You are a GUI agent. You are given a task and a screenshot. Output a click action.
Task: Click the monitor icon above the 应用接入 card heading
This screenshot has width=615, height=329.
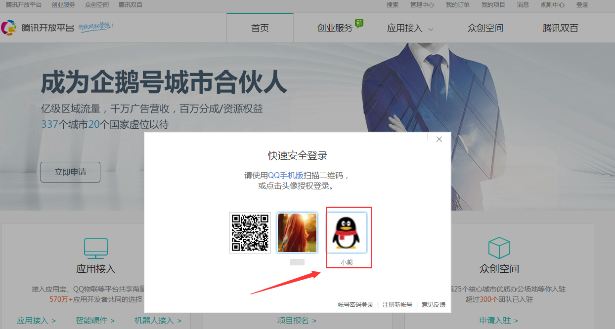(95, 249)
